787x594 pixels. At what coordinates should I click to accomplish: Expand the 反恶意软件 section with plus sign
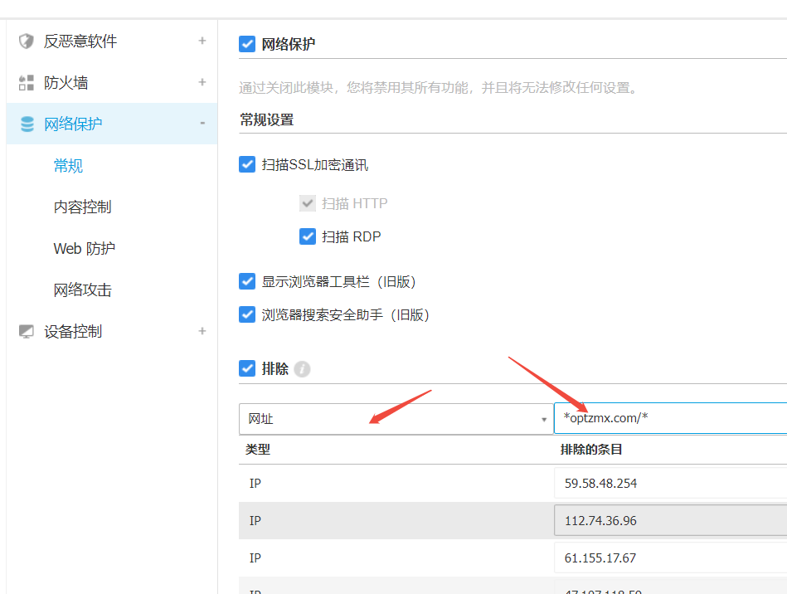202,41
